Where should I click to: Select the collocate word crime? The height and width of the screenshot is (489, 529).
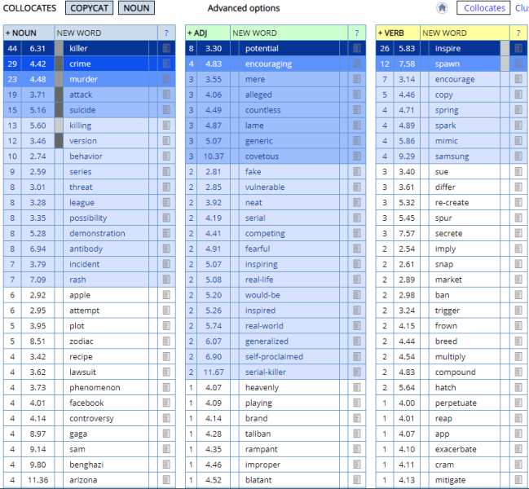tap(80, 64)
